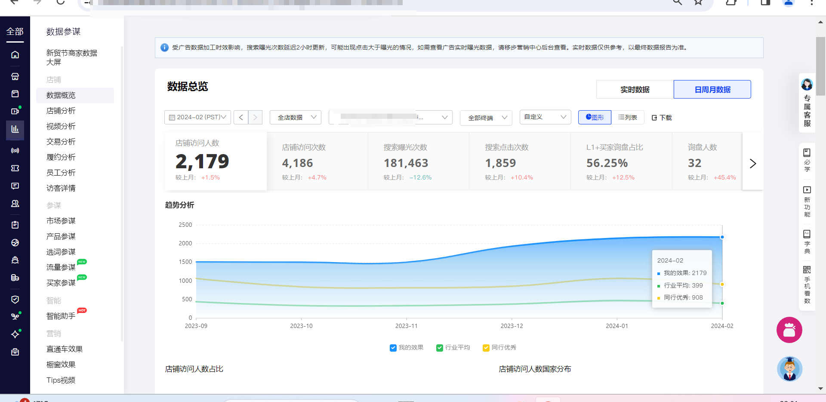The width and height of the screenshot is (826, 402).
Task: Click the right arrow to show more metrics
Action: click(752, 164)
